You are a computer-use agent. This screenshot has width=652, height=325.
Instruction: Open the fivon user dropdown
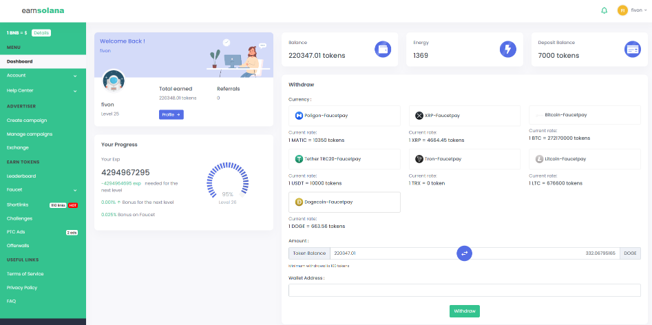[x=633, y=10]
